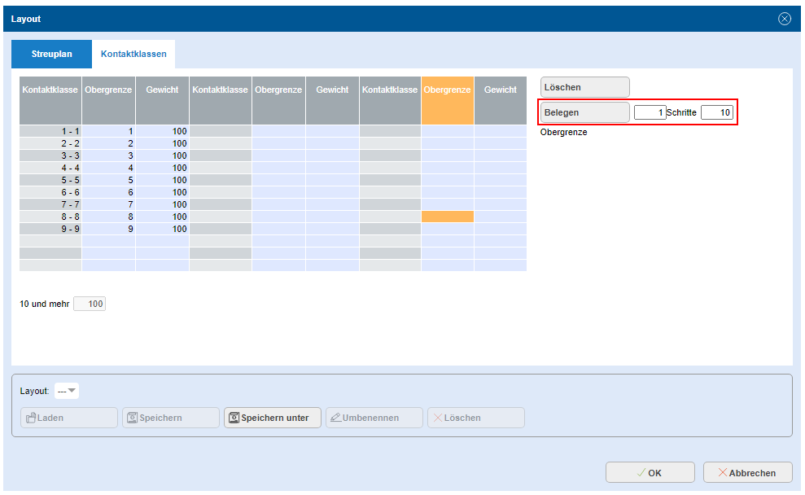Screen dimensions: 805x495
Task: Click the Schritte value input field
Action: pyautogui.click(x=716, y=112)
